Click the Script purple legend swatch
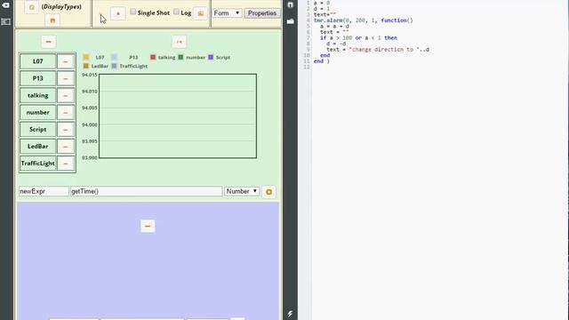569x320 pixels. [x=211, y=57]
